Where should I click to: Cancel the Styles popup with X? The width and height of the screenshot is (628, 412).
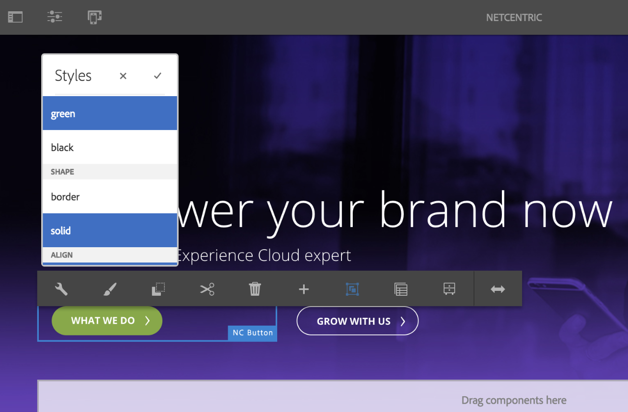(x=123, y=76)
